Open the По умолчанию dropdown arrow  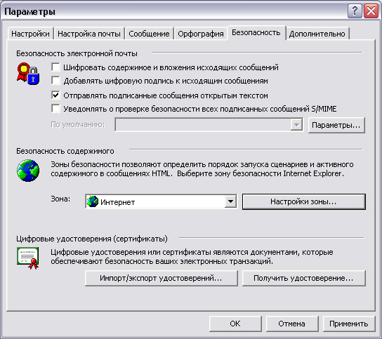[x=296, y=125]
